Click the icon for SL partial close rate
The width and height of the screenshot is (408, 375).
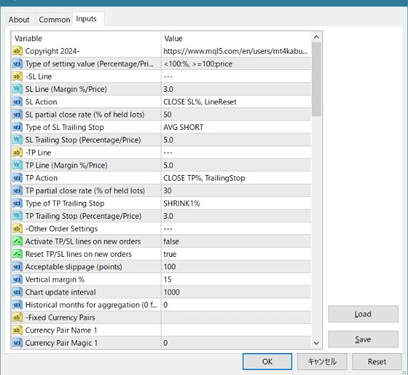pyautogui.click(x=17, y=114)
